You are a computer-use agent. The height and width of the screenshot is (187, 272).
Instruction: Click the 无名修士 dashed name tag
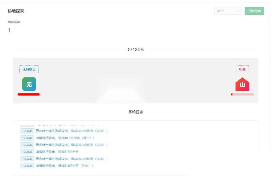click(29, 69)
